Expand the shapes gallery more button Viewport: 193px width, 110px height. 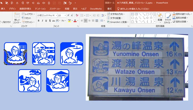coord(155,22)
